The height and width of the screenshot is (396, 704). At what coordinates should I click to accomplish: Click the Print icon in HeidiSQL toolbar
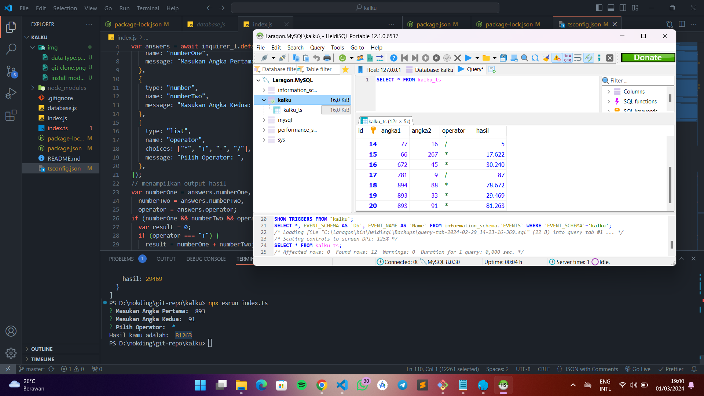(327, 58)
